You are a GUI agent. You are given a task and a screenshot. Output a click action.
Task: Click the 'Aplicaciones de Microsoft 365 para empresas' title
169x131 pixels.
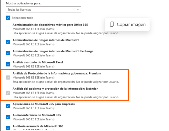pos(44,104)
